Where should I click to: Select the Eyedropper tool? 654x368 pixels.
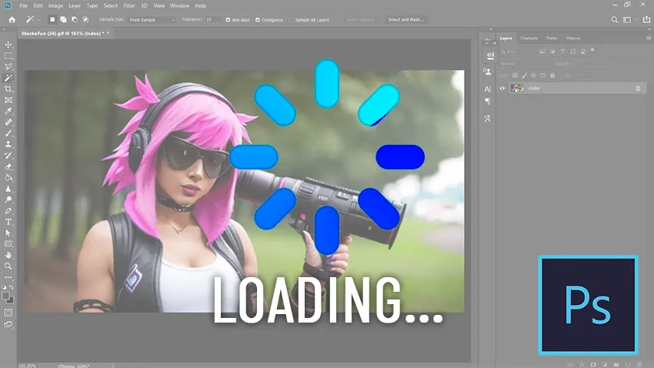tap(8, 111)
